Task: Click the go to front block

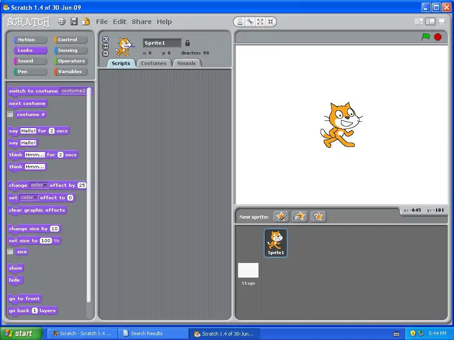Action: click(24, 299)
